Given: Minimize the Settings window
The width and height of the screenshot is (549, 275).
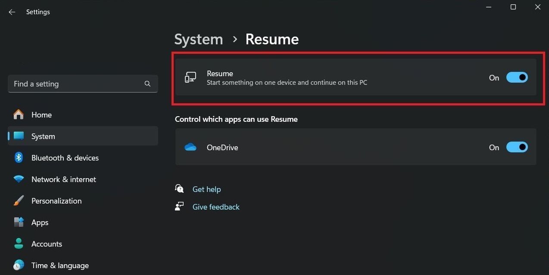Looking at the screenshot, I should (x=489, y=7).
